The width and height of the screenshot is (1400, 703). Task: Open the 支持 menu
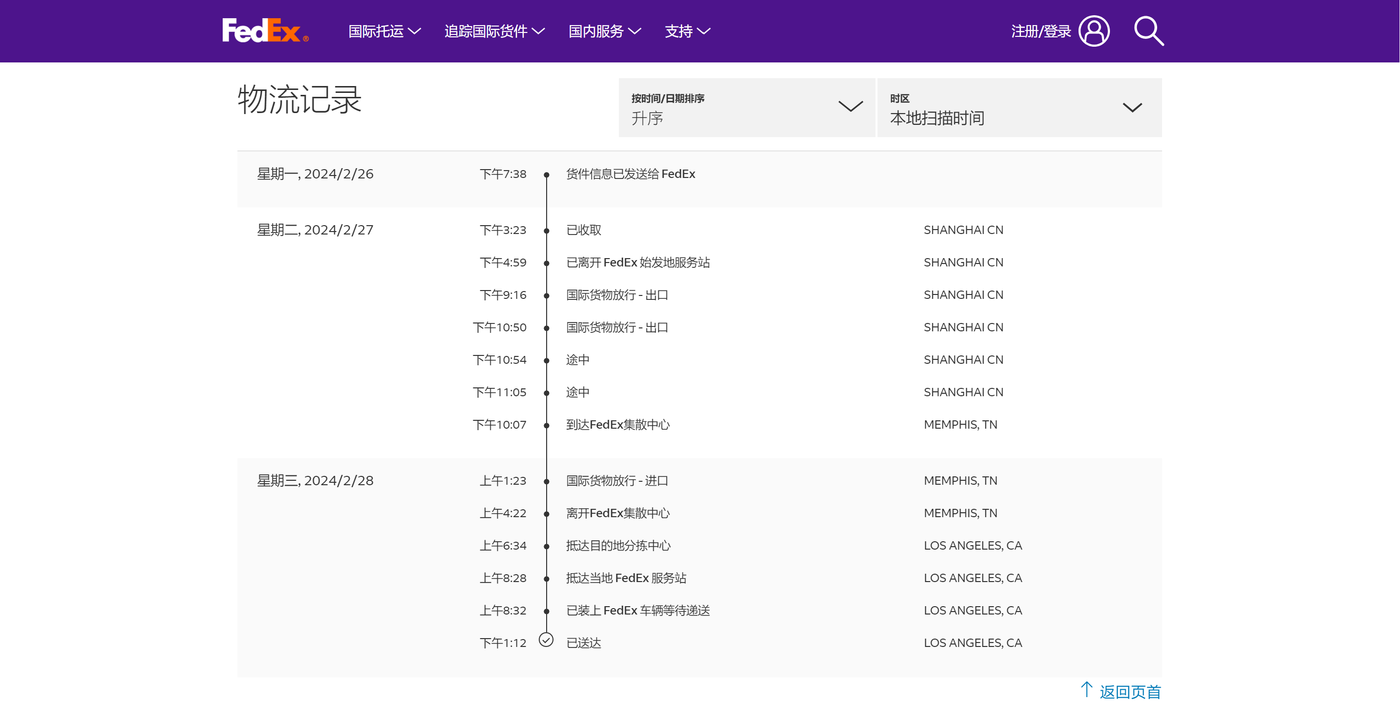coord(688,31)
